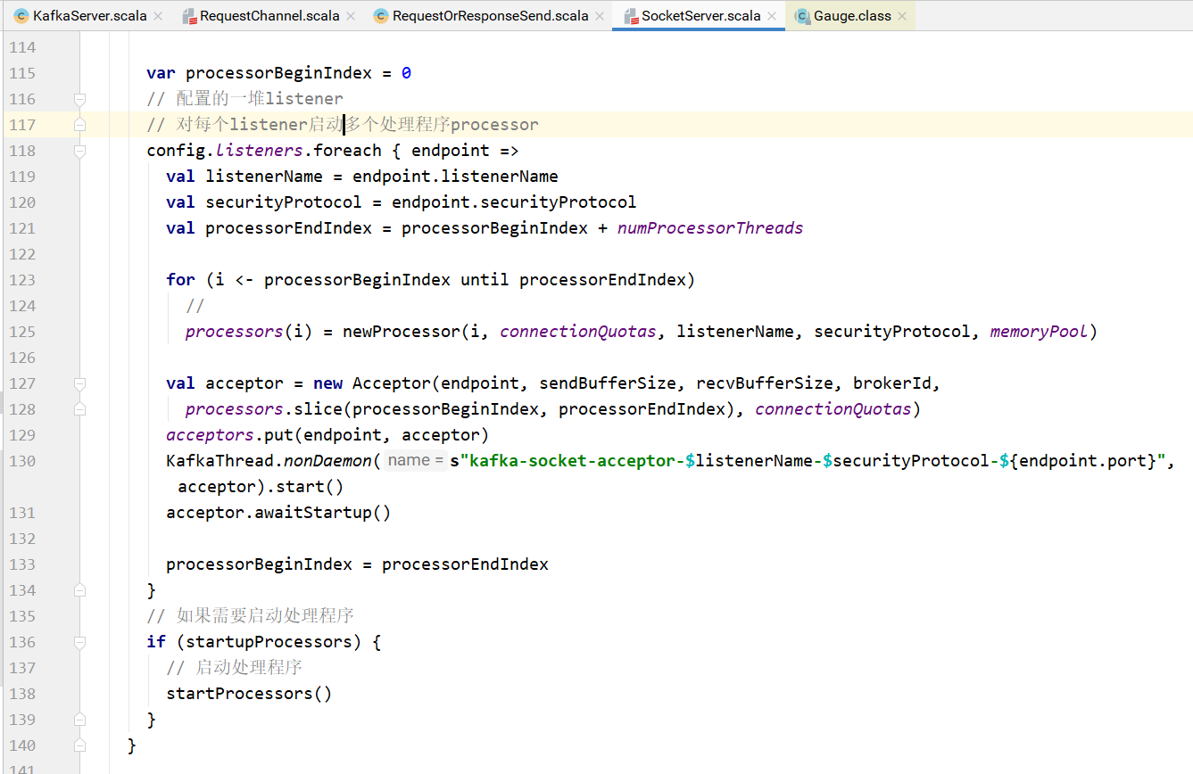Switch to the KafkaServer.scala tab
The width and height of the screenshot is (1193, 774).
coord(89,16)
